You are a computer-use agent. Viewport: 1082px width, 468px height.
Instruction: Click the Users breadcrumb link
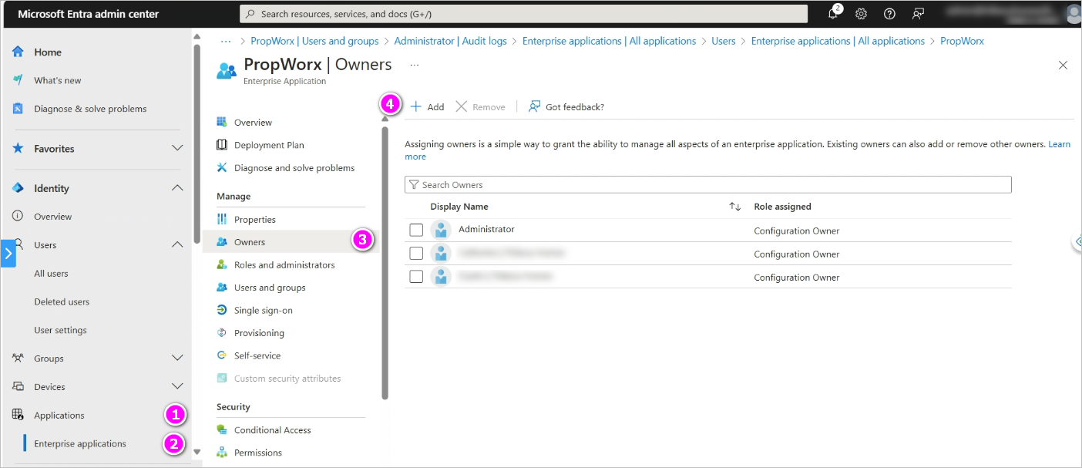point(724,41)
